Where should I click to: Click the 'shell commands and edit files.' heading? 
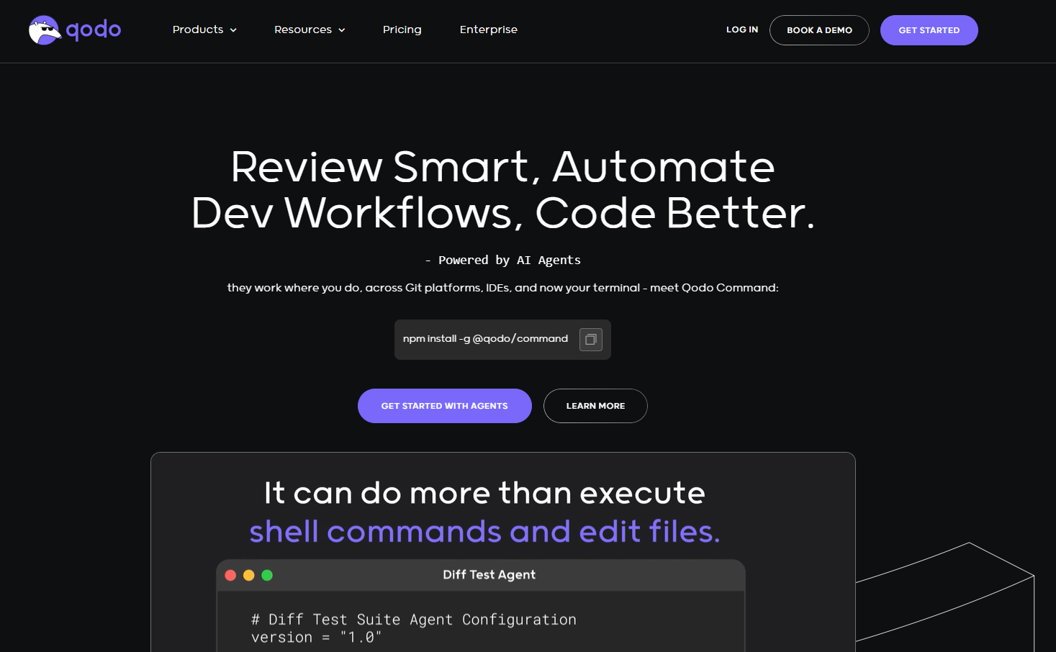point(484,532)
